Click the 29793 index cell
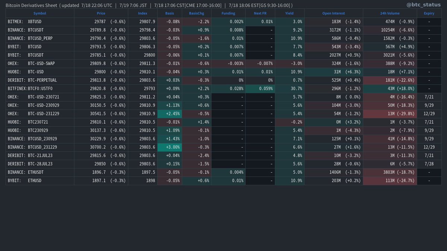 click(143, 89)
